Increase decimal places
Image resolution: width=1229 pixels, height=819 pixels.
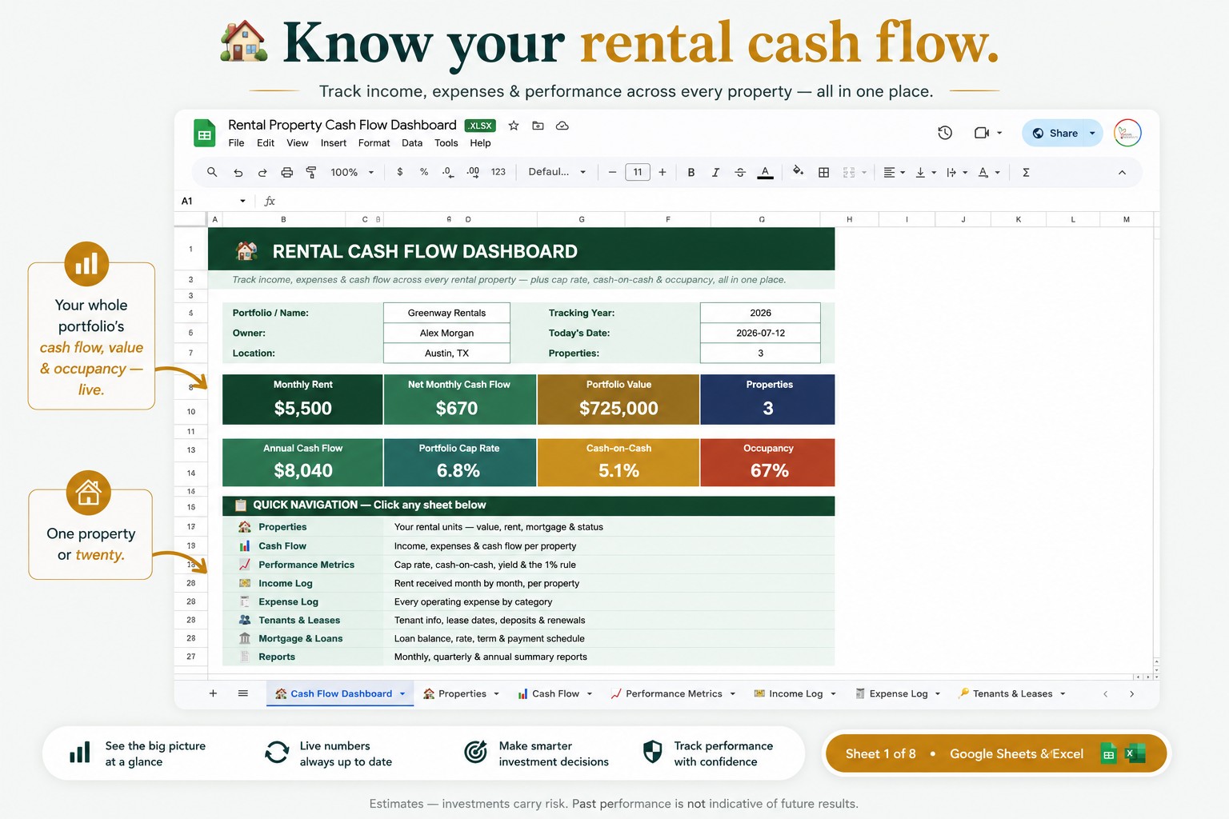[x=473, y=172]
